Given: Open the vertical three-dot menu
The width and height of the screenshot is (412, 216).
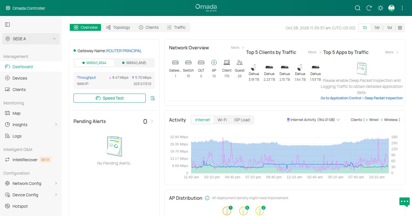Looking at the screenshot, I should point(402,8).
